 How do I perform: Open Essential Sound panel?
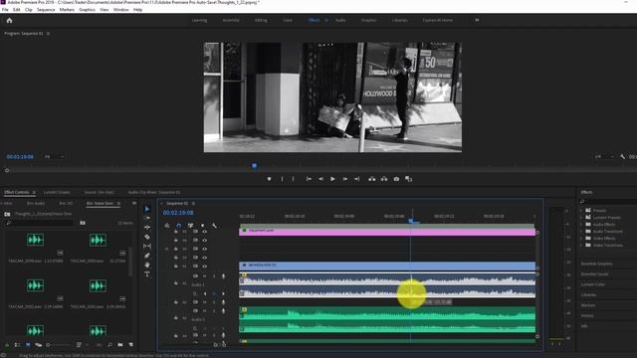(594, 274)
